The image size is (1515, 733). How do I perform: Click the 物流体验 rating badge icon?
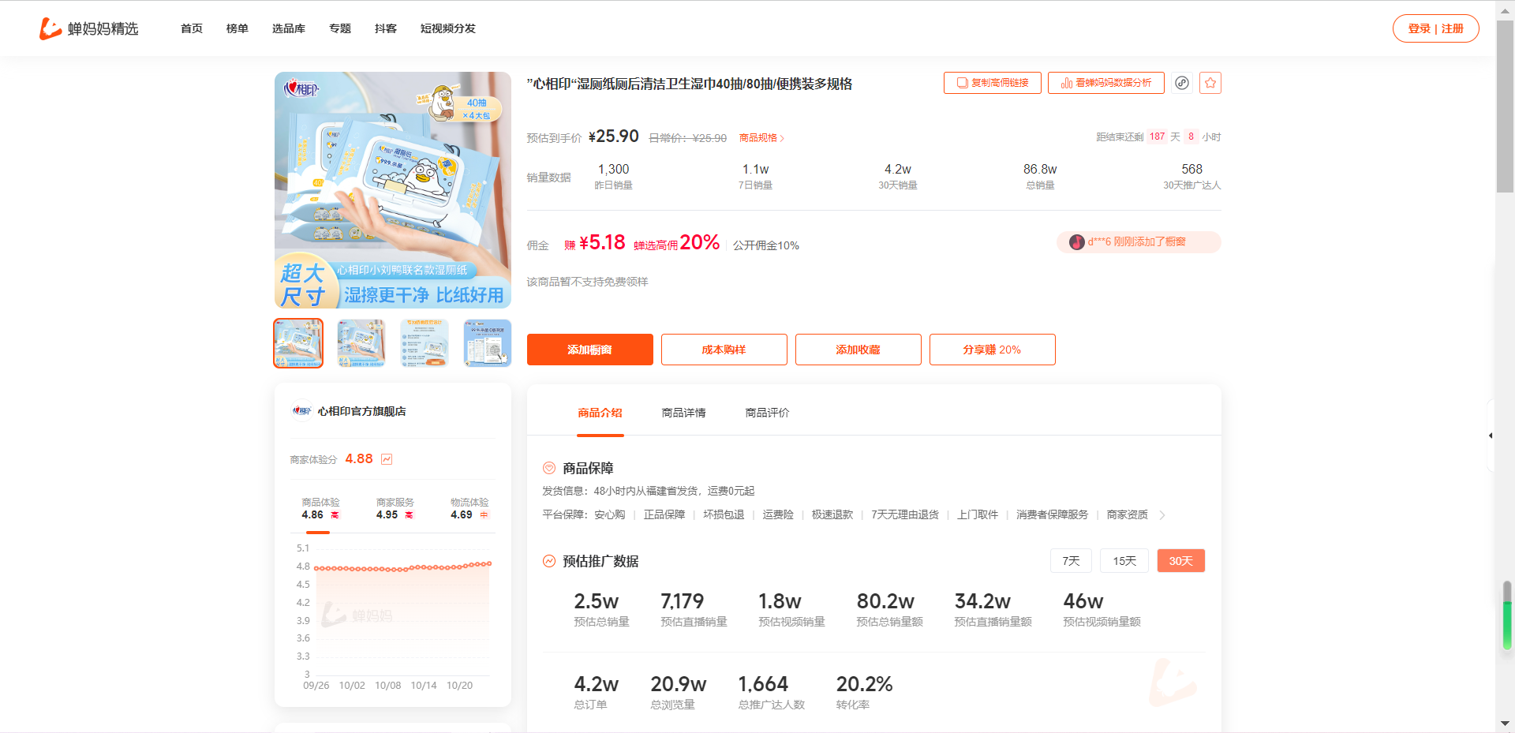[484, 515]
